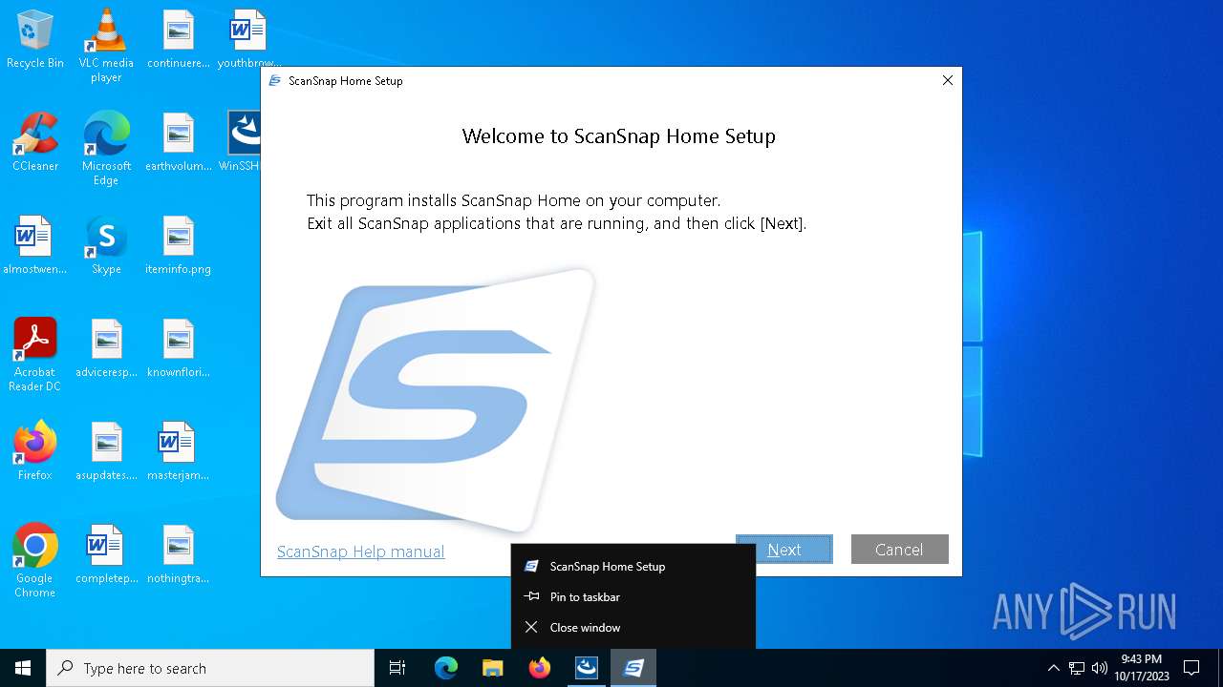Launch Firefox from the desktop
Image resolution: width=1223 pixels, height=687 pixels.
(x=35, y=450)
